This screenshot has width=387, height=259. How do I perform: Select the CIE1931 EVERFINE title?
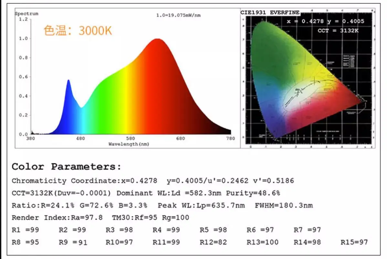pyautogui.click(x=270, y=13)
